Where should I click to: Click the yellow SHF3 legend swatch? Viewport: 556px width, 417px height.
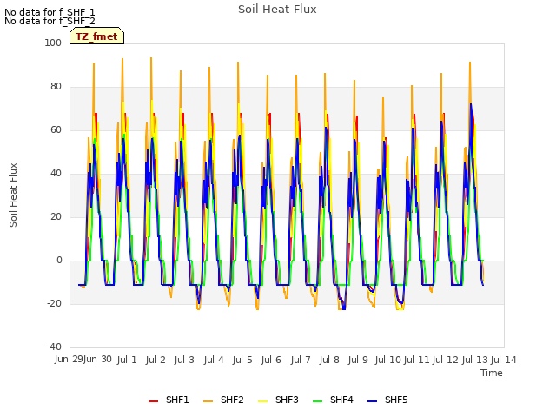(x=262, y=401)
